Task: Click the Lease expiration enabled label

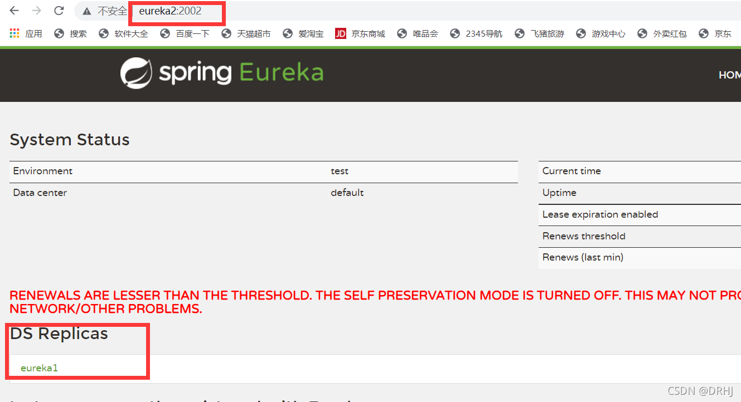Action: (x=600, y=214)
